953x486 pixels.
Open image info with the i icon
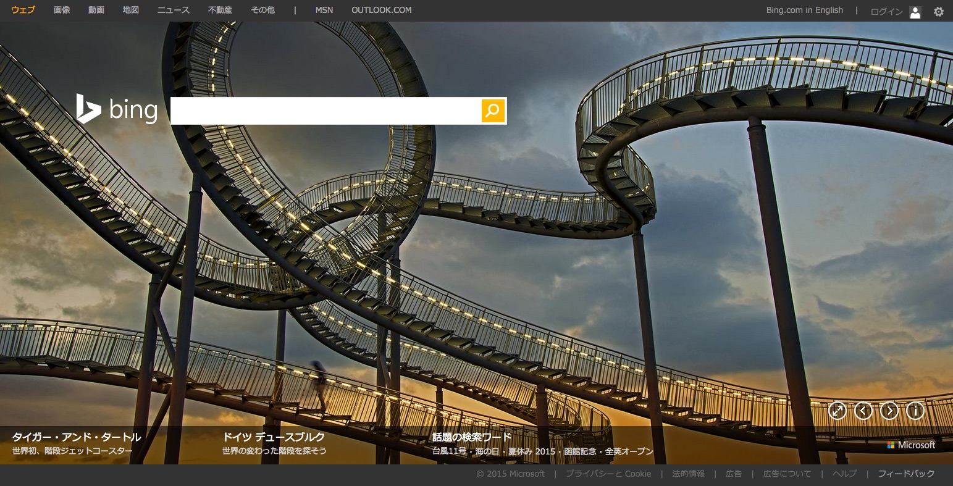[915, 411]
